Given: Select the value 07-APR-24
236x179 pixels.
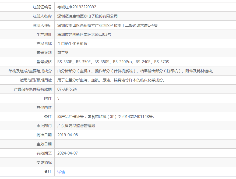Looking at the screenshot, I should coord(67,89).
